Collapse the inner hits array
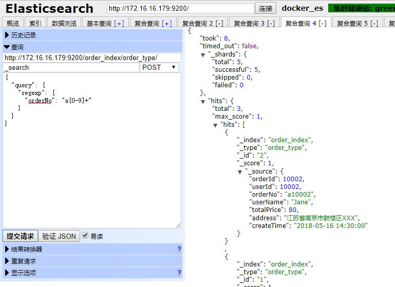 coord(216,125)
